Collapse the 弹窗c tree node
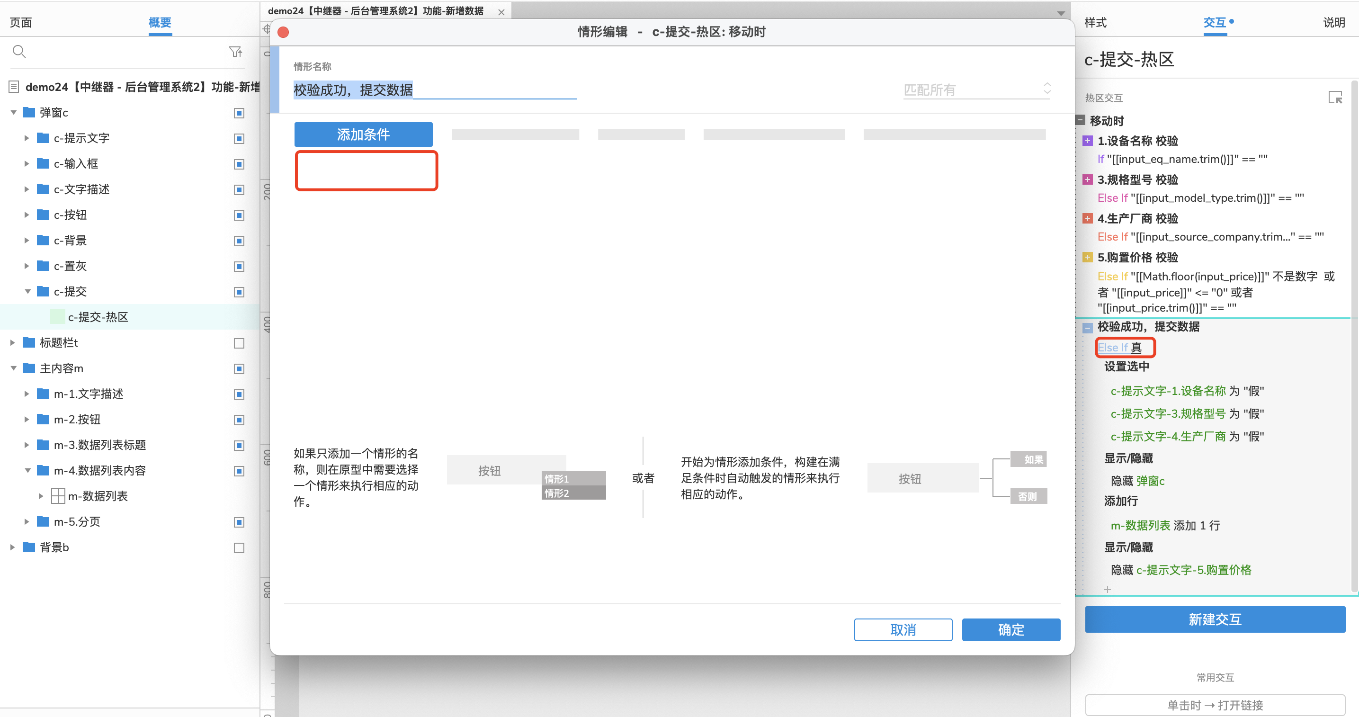This screenshot has height=717, width=1359. (13, 112)
